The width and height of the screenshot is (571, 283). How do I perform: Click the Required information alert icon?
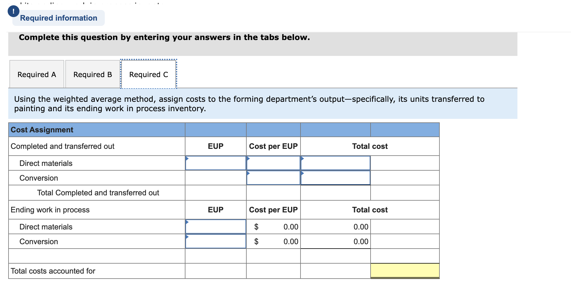14,12
